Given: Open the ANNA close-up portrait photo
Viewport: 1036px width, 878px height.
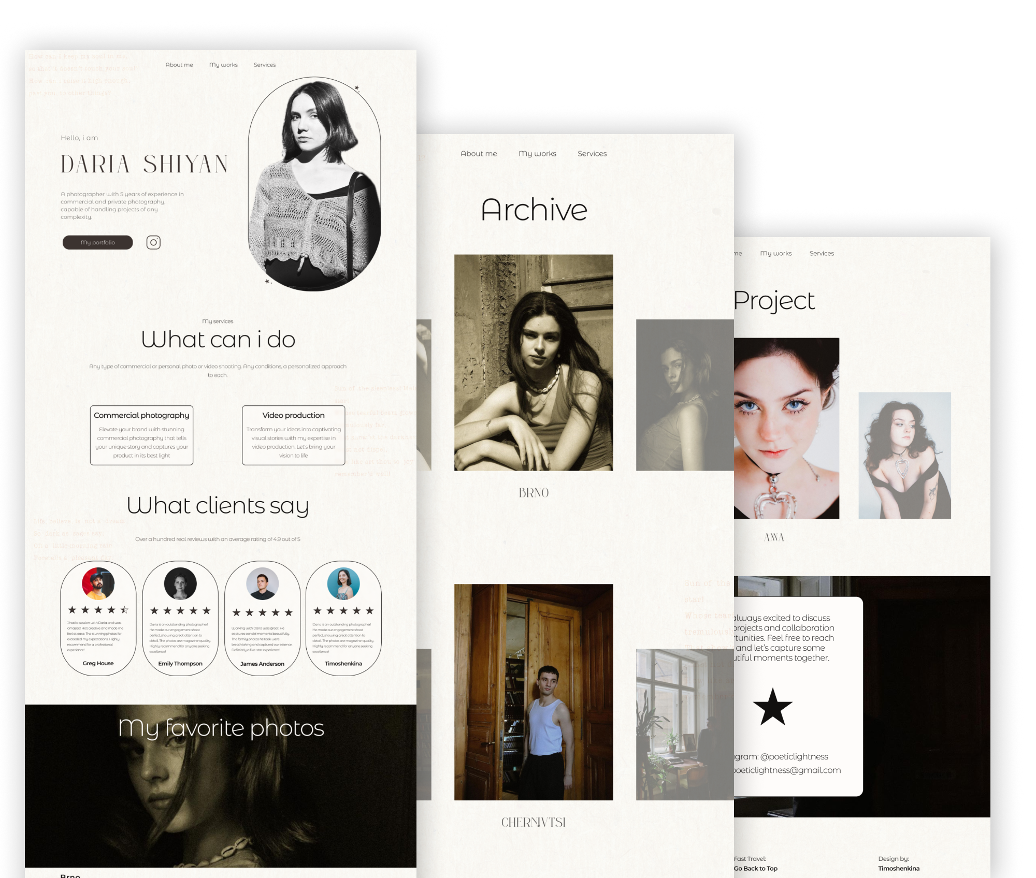Looking at the screenshot, I should click(x=786, y=428).
